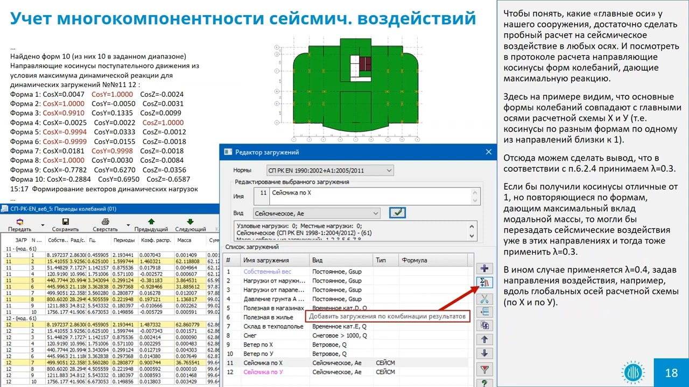Click the green question mark help icon
The width and height of the screenshot is (689, 387).
point(485,383)
